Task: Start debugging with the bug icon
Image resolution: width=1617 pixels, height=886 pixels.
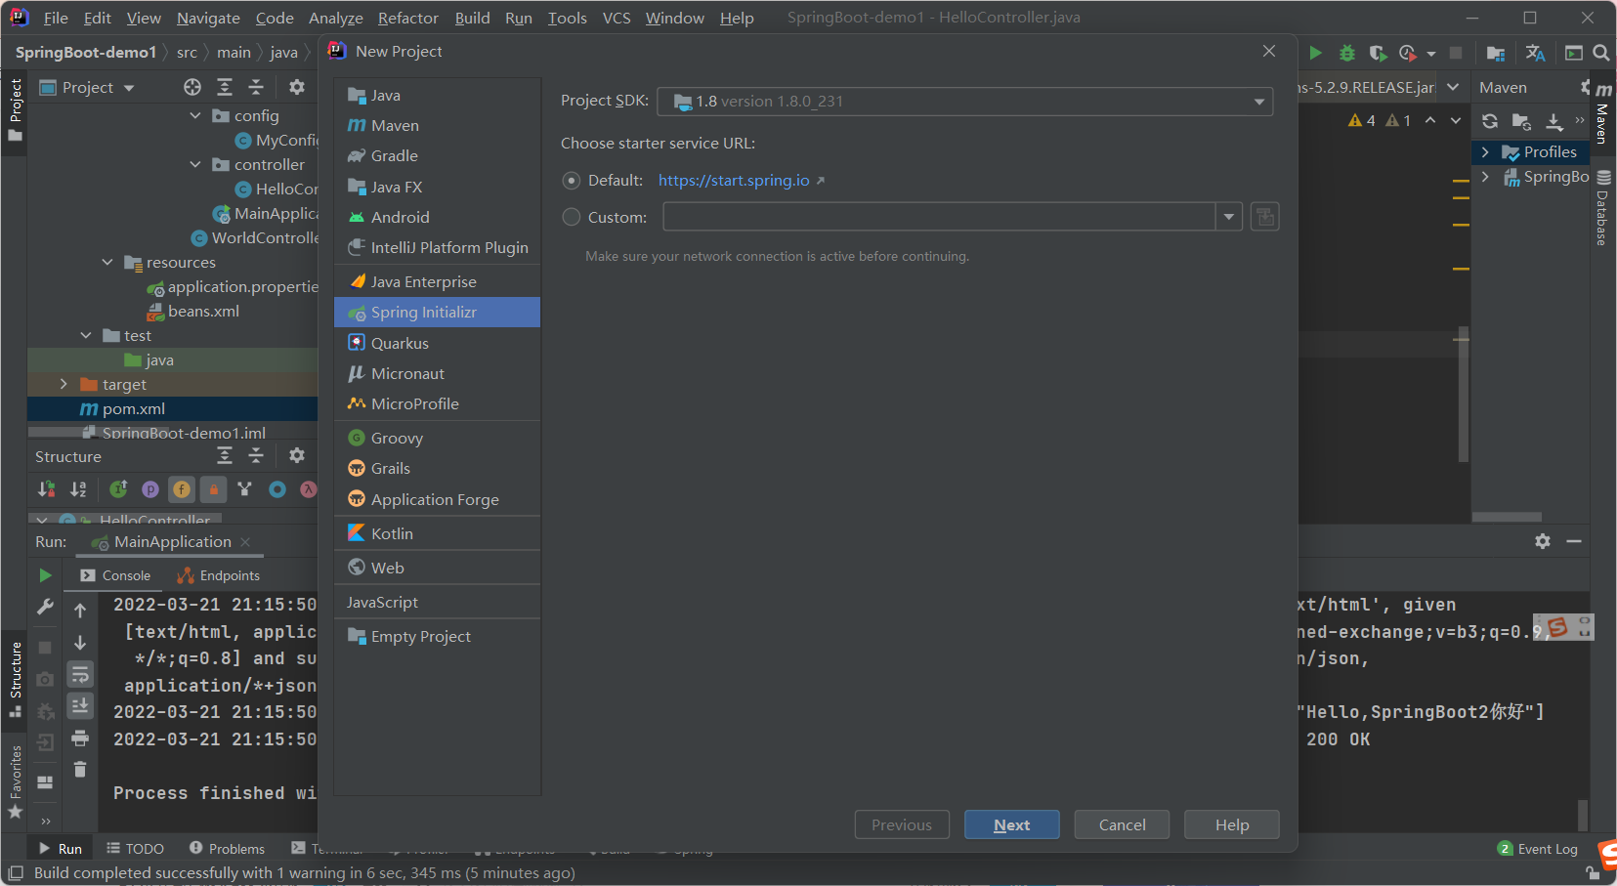Action: (x=1346, y=53)
